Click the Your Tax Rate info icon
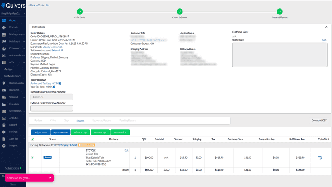 click(x=54, y=87)
